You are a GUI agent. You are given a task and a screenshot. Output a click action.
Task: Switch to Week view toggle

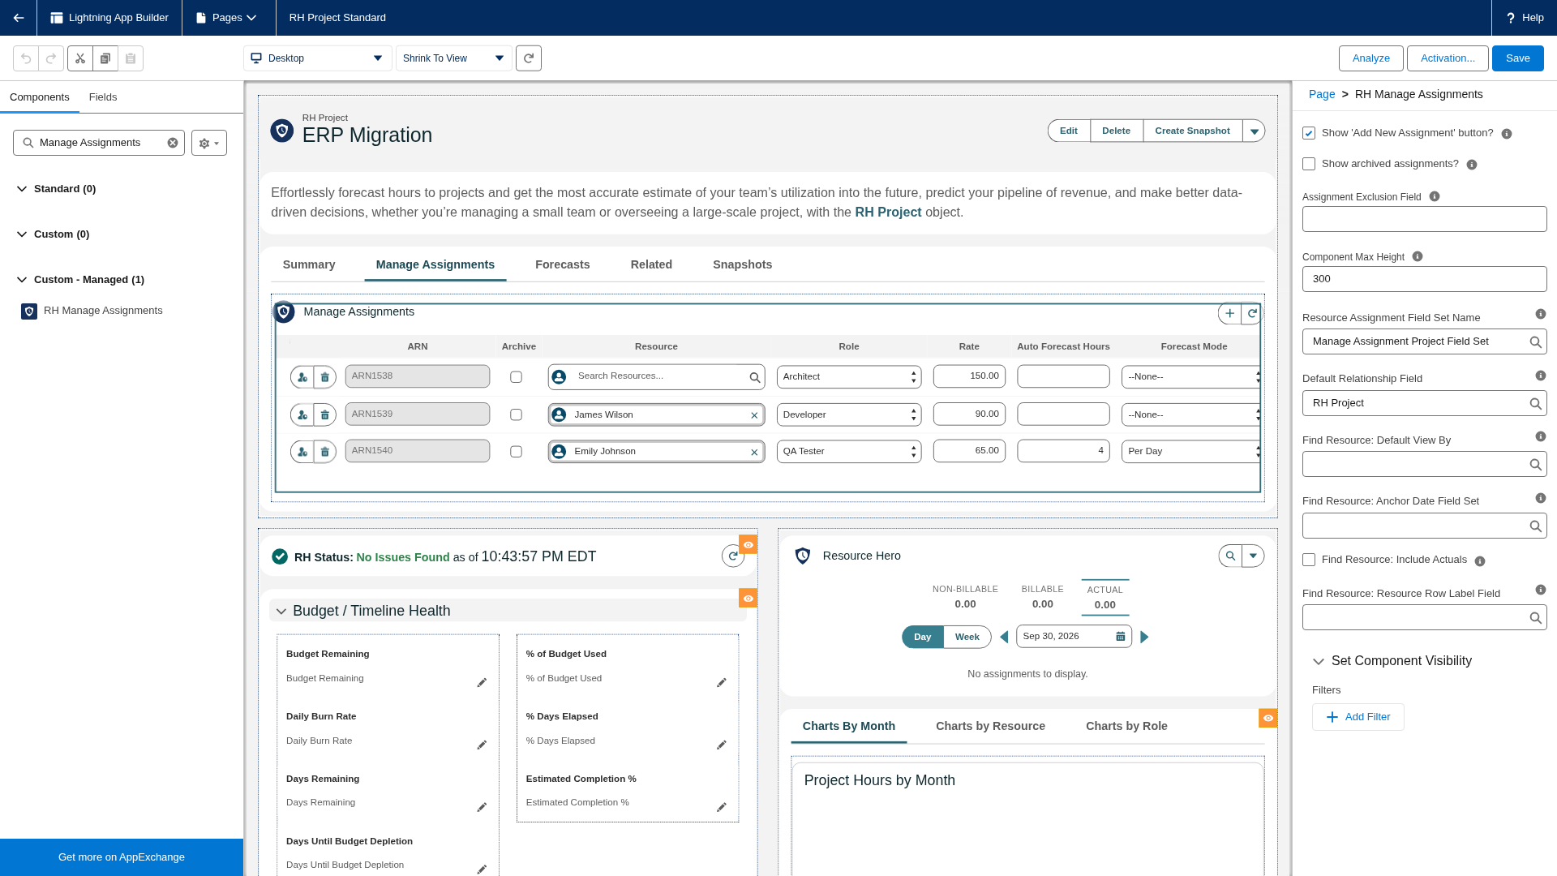(x=967, y=637)
